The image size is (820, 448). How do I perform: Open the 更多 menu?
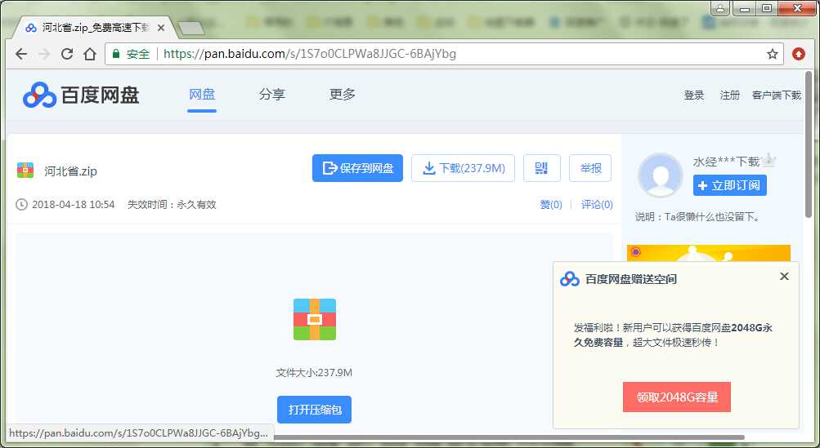click(x=343, y=95)
